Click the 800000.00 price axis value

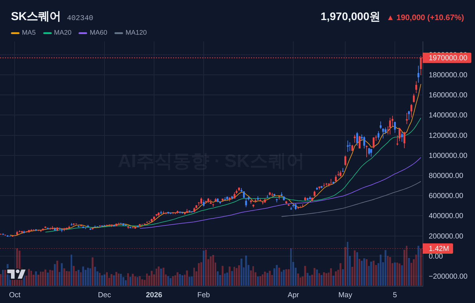446,176
